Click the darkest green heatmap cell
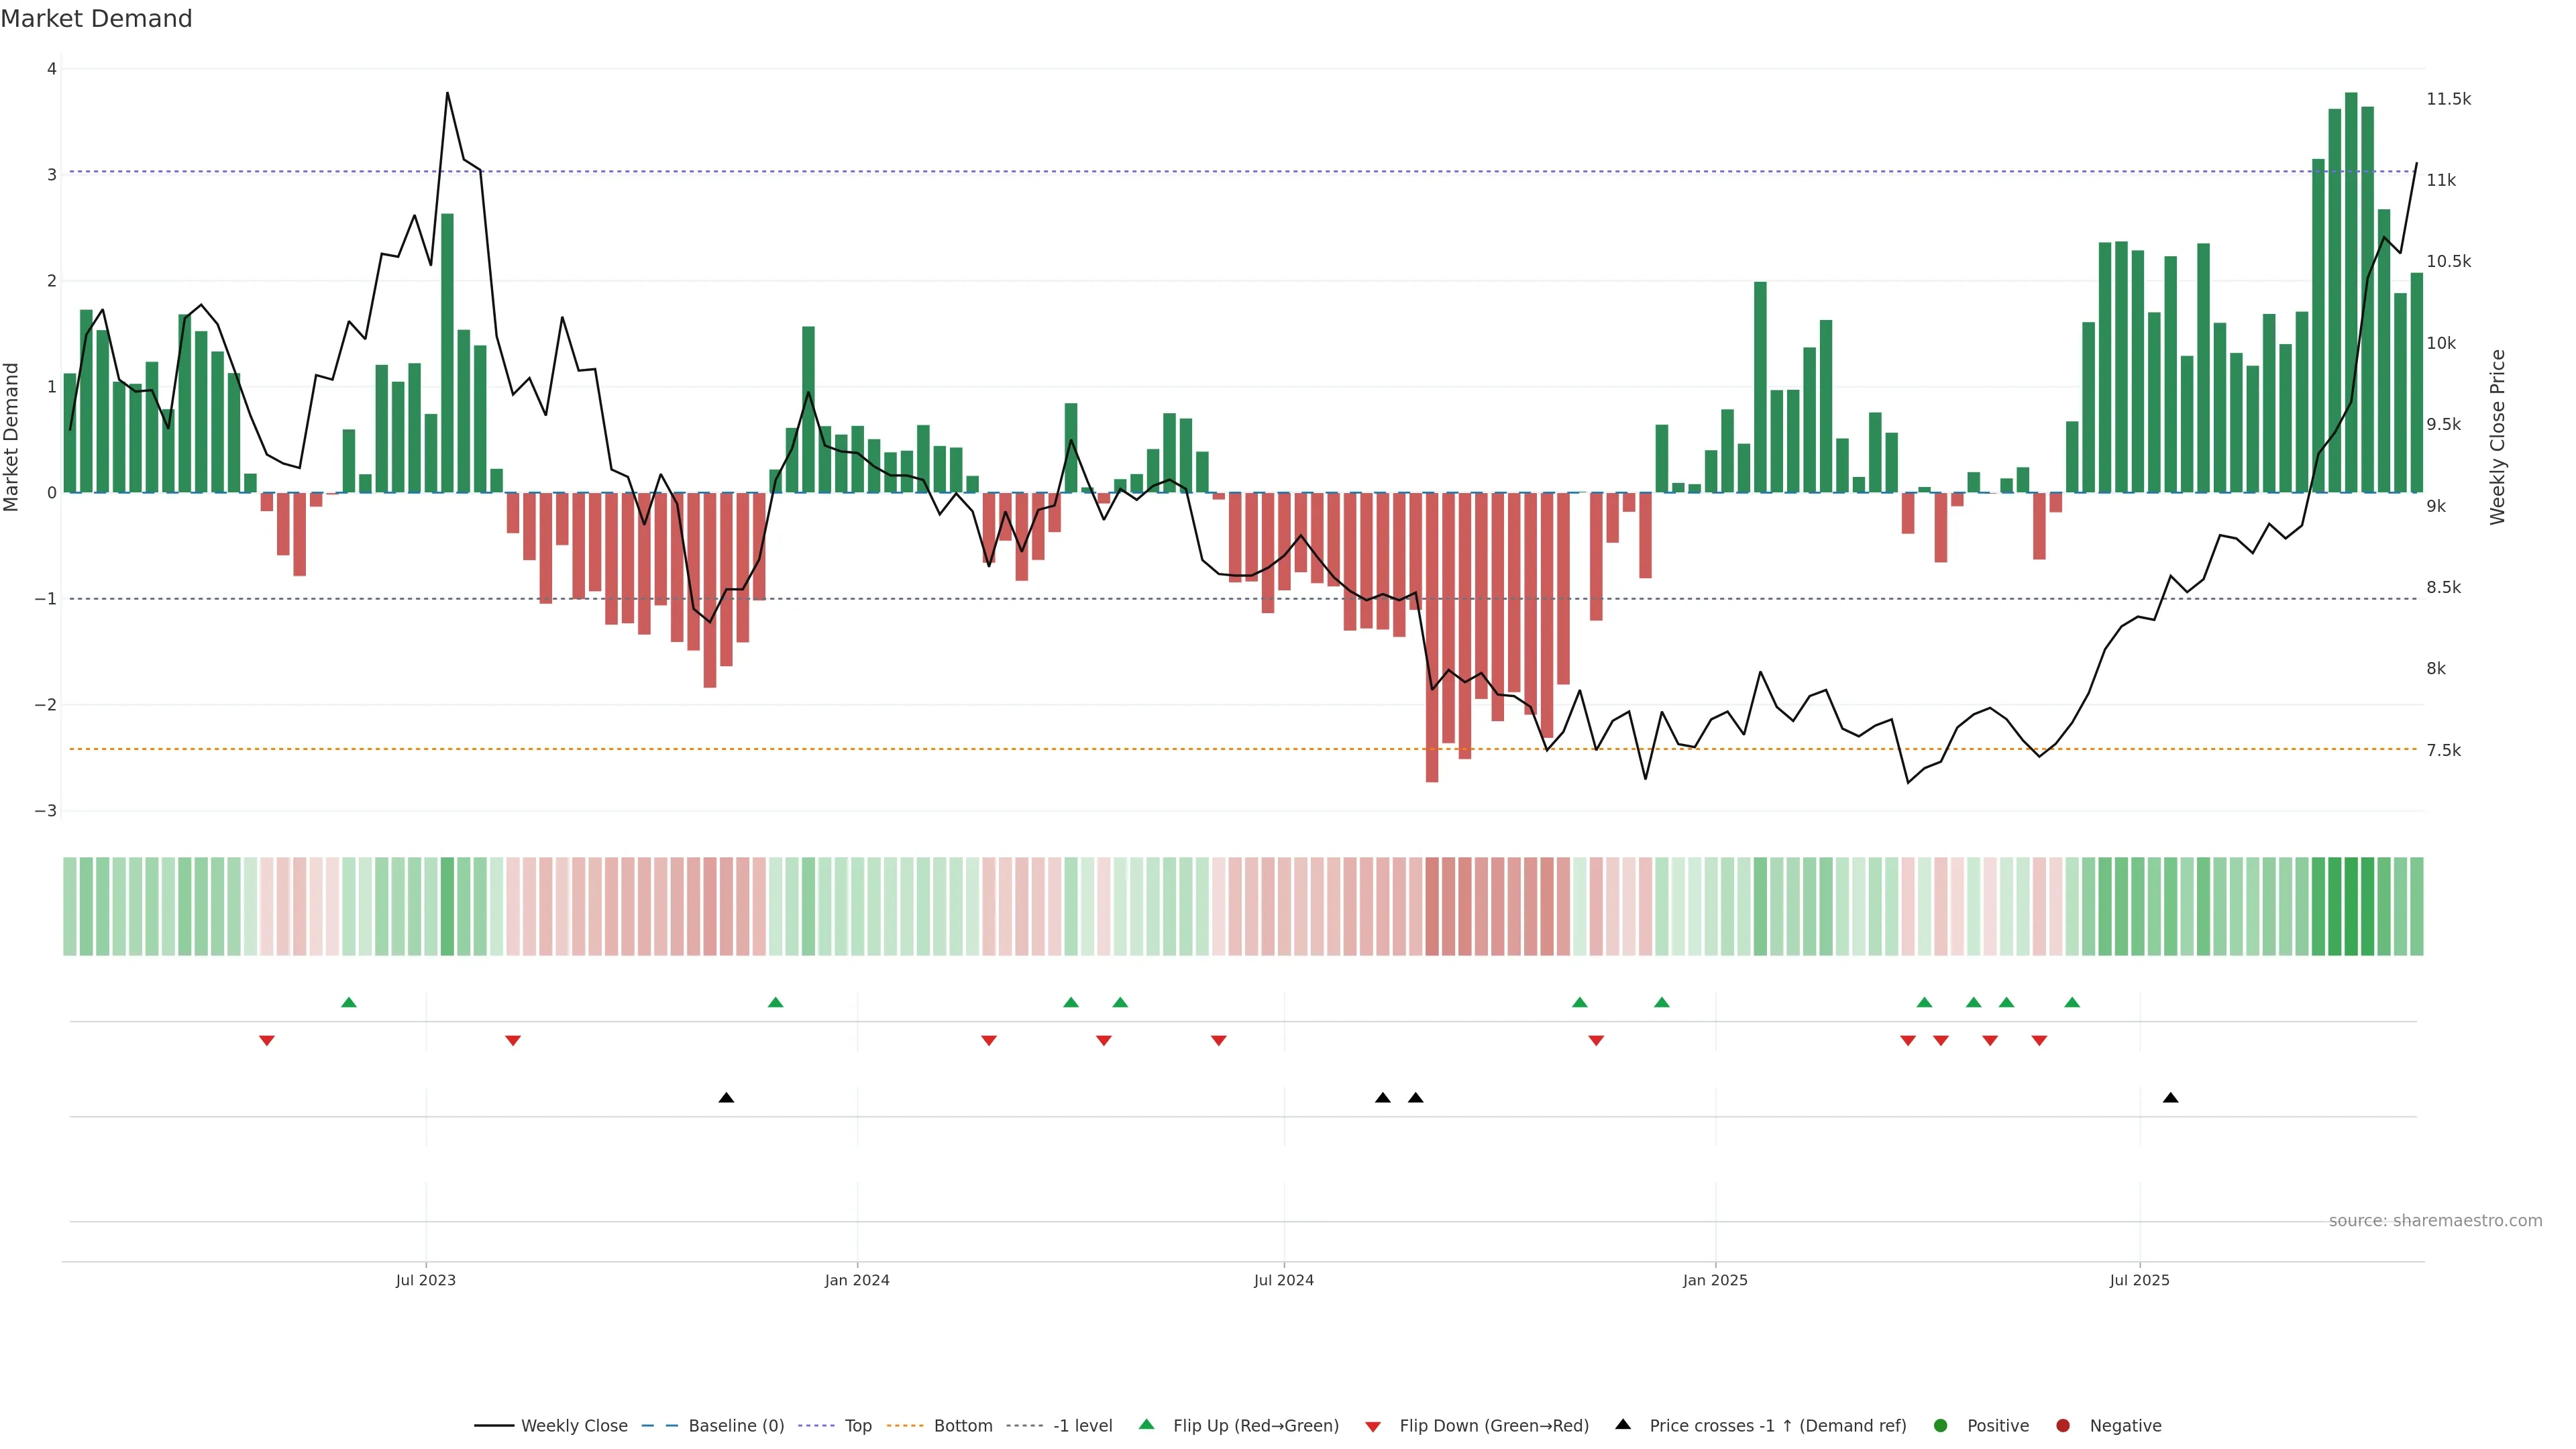This screenshot has height=1449, width=2576. click(2351, 906)
